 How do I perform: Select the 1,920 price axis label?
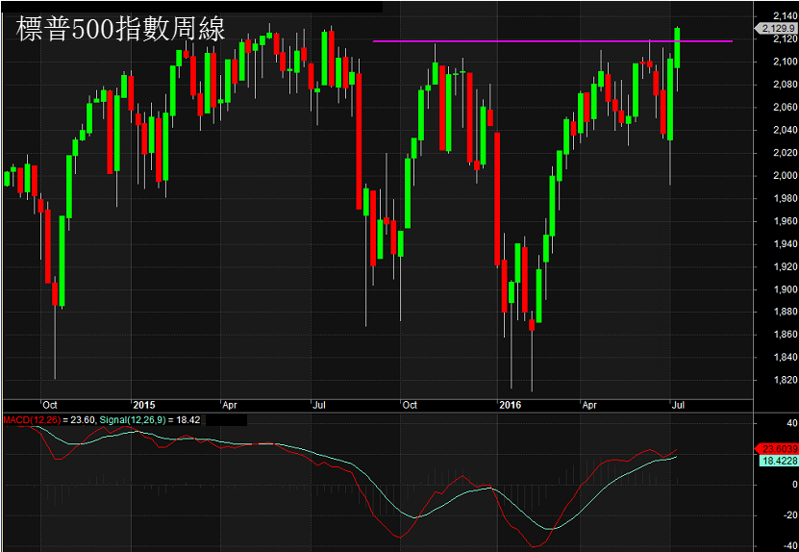(785, 266)
